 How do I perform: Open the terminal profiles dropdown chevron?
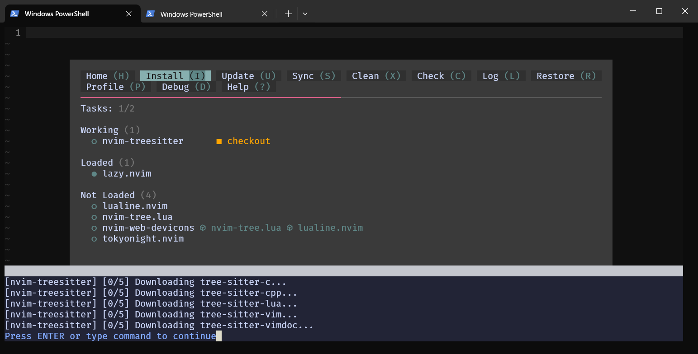click(305, 14)
